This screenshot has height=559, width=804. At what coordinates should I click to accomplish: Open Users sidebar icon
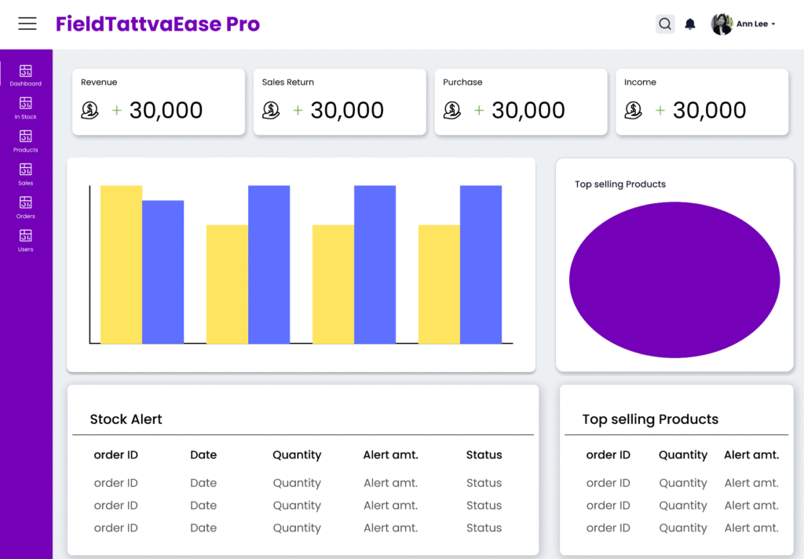[x=26, y=239]
